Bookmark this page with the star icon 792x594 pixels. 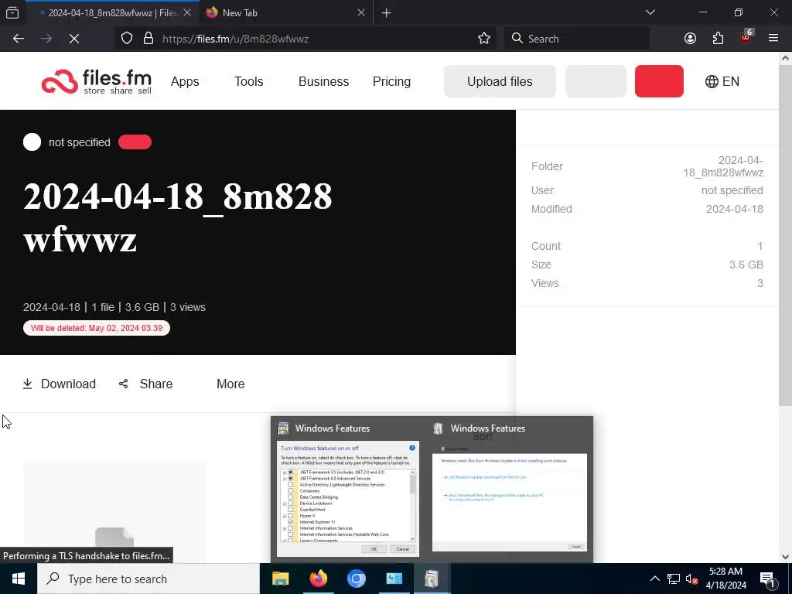484,39
